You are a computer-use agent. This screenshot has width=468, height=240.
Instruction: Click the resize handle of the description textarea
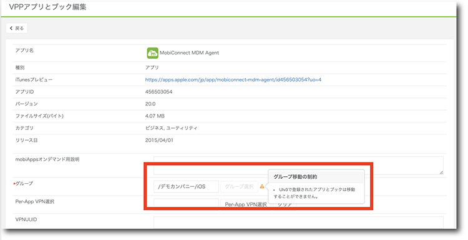coord(441,172)
